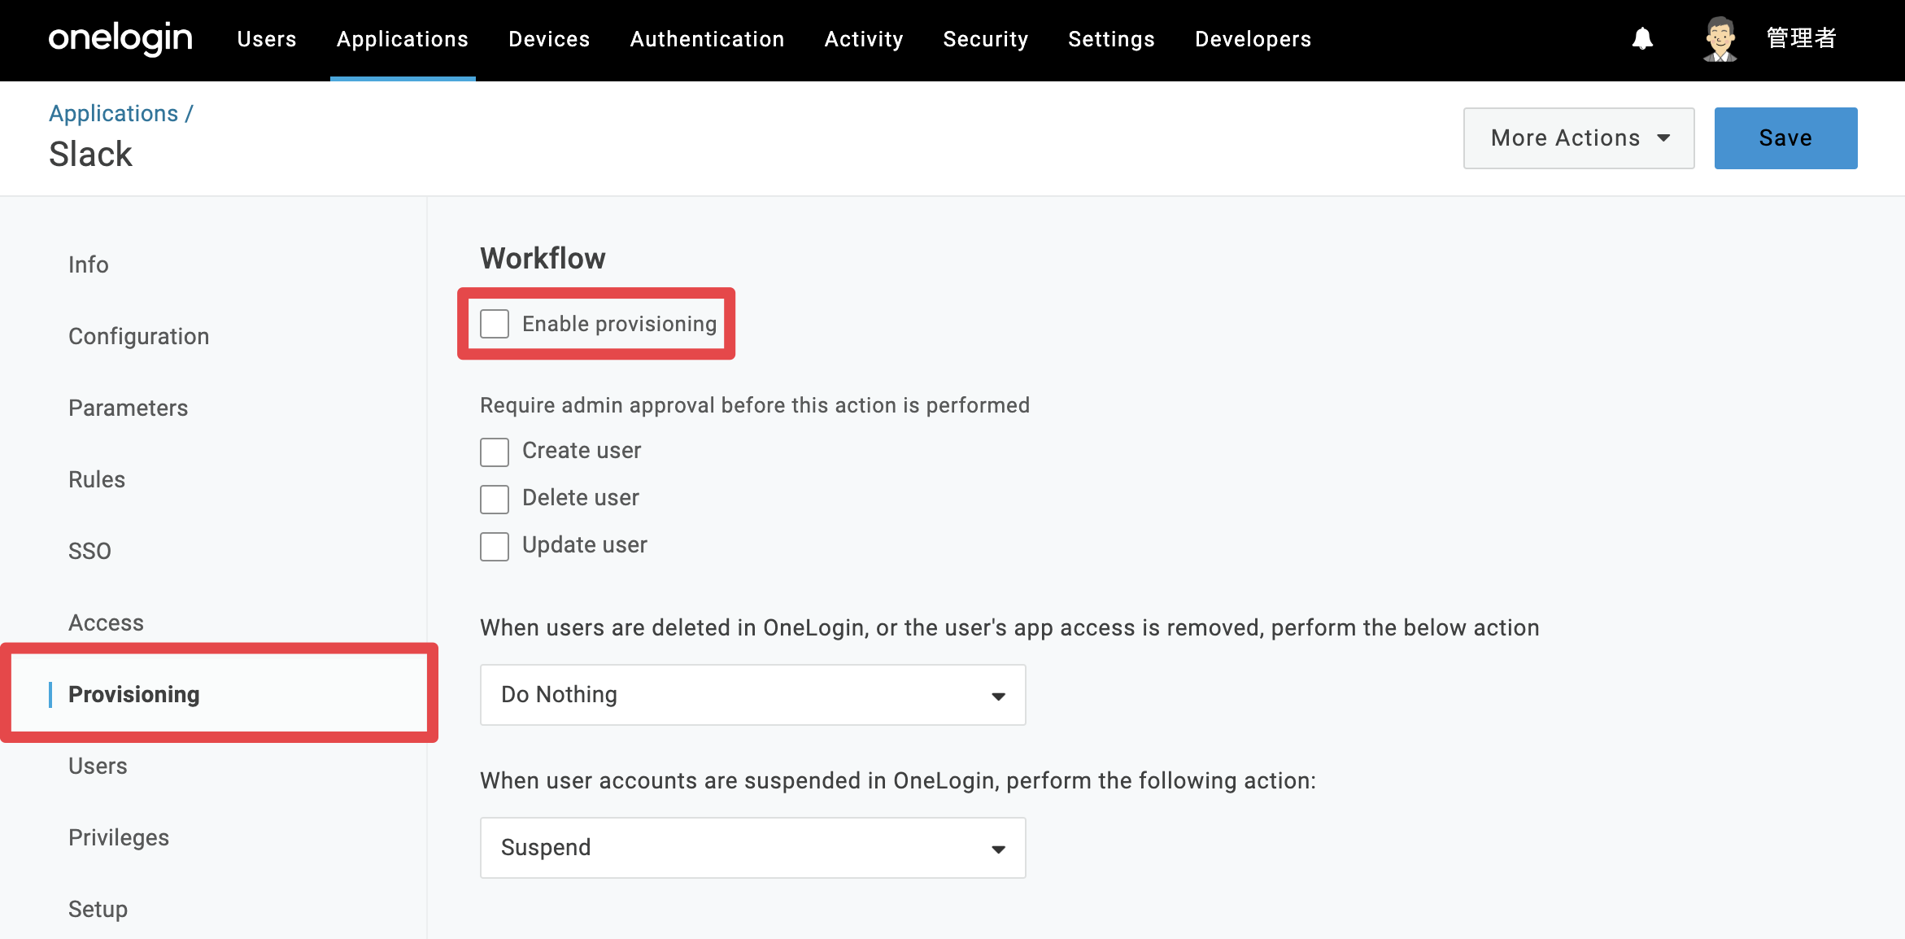Open the Security top navigation menu
This screenshot has width=1905, height=939.
(986, 39)
